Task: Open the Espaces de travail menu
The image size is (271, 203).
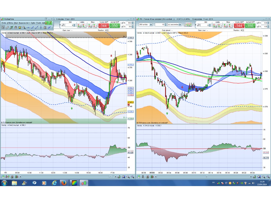Action: (24, 23)
